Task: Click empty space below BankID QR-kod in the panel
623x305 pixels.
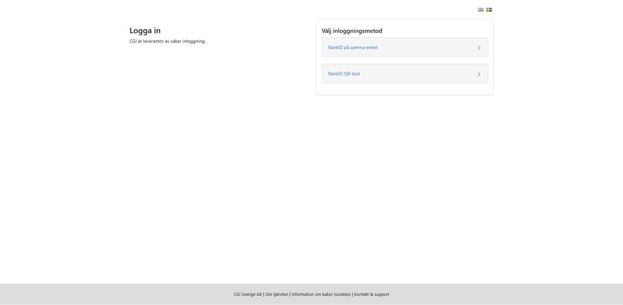Action: 404,89
